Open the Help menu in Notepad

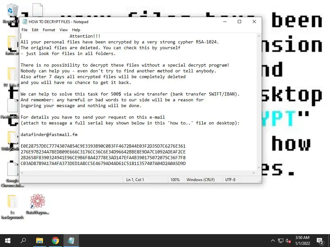(x=76, y=30)
